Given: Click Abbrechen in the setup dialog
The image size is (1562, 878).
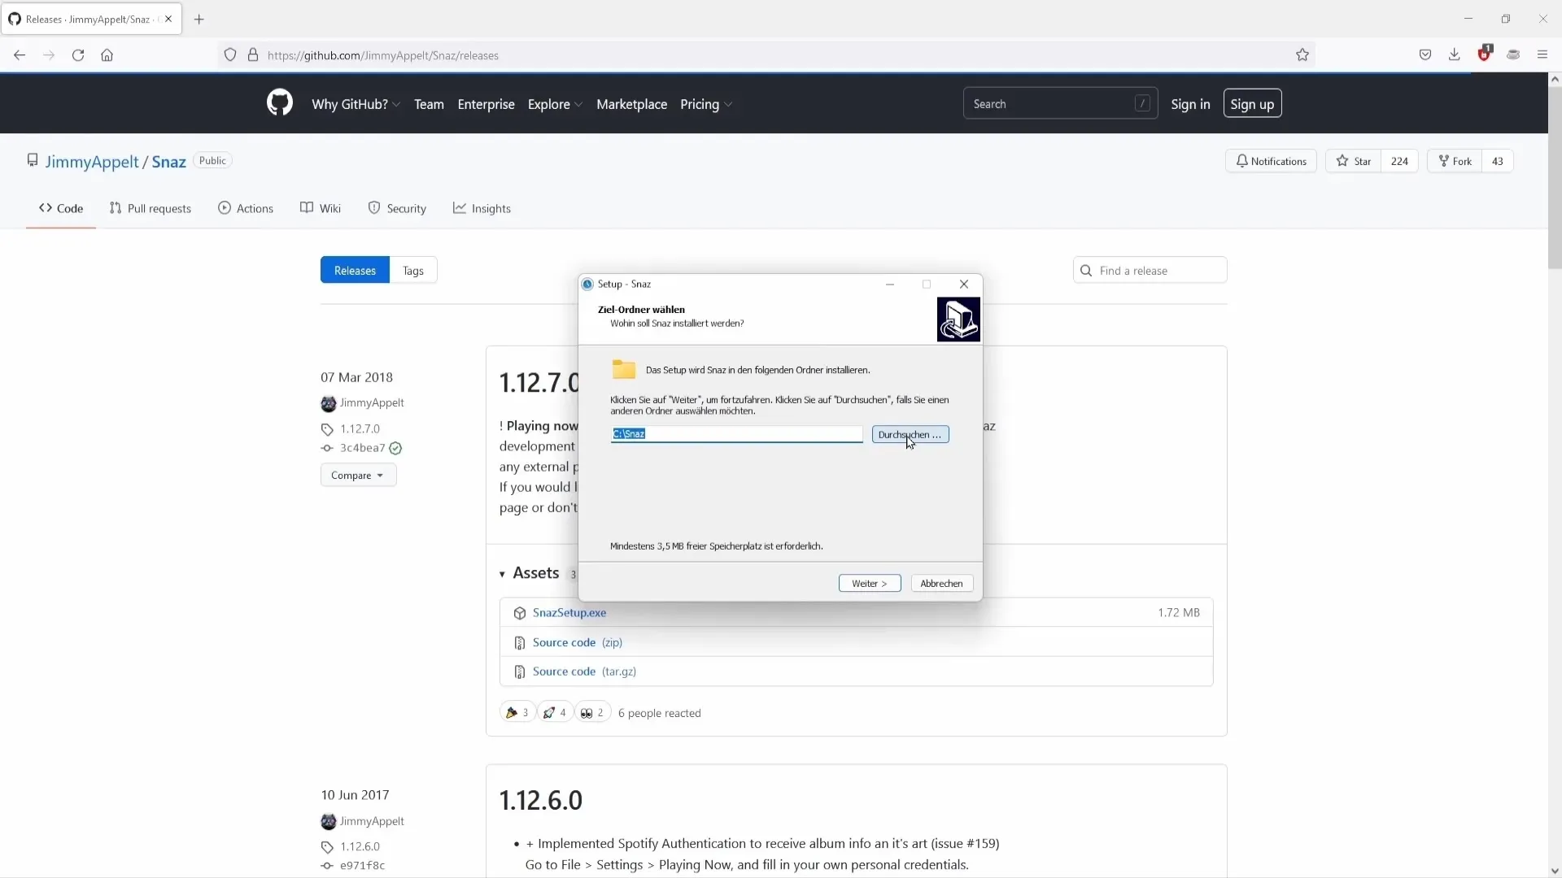Looking at the screenshot, I should (942, 584).
